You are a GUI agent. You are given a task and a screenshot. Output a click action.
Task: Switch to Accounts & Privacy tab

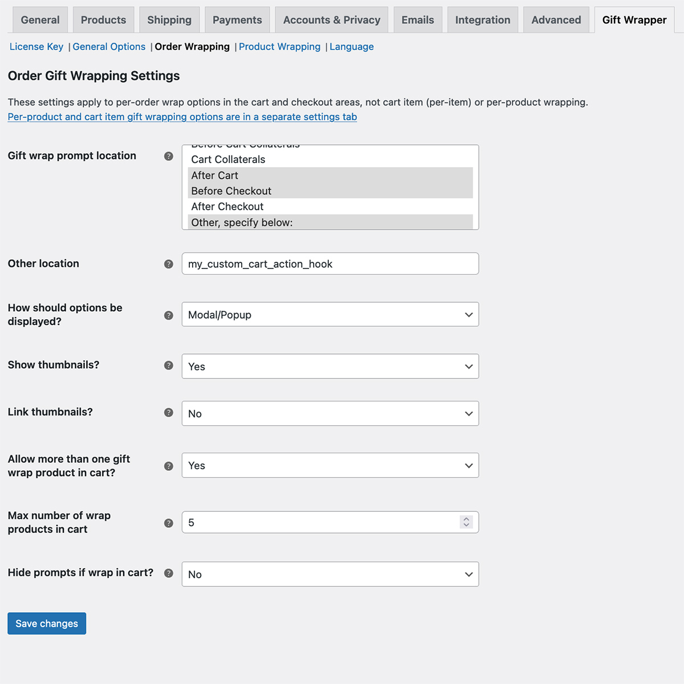332,20
